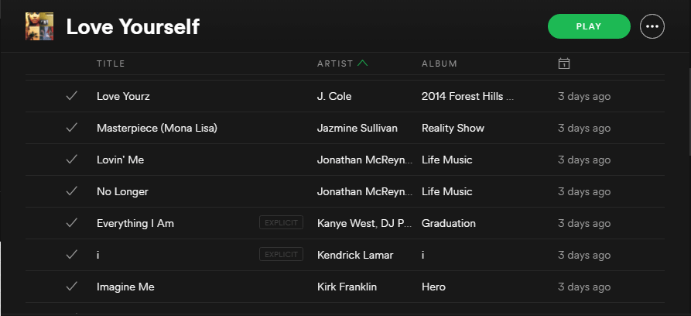Click the EXPLICIT tag on Everything I Am
The image size is (691, 316).
[x=281, y=223]
